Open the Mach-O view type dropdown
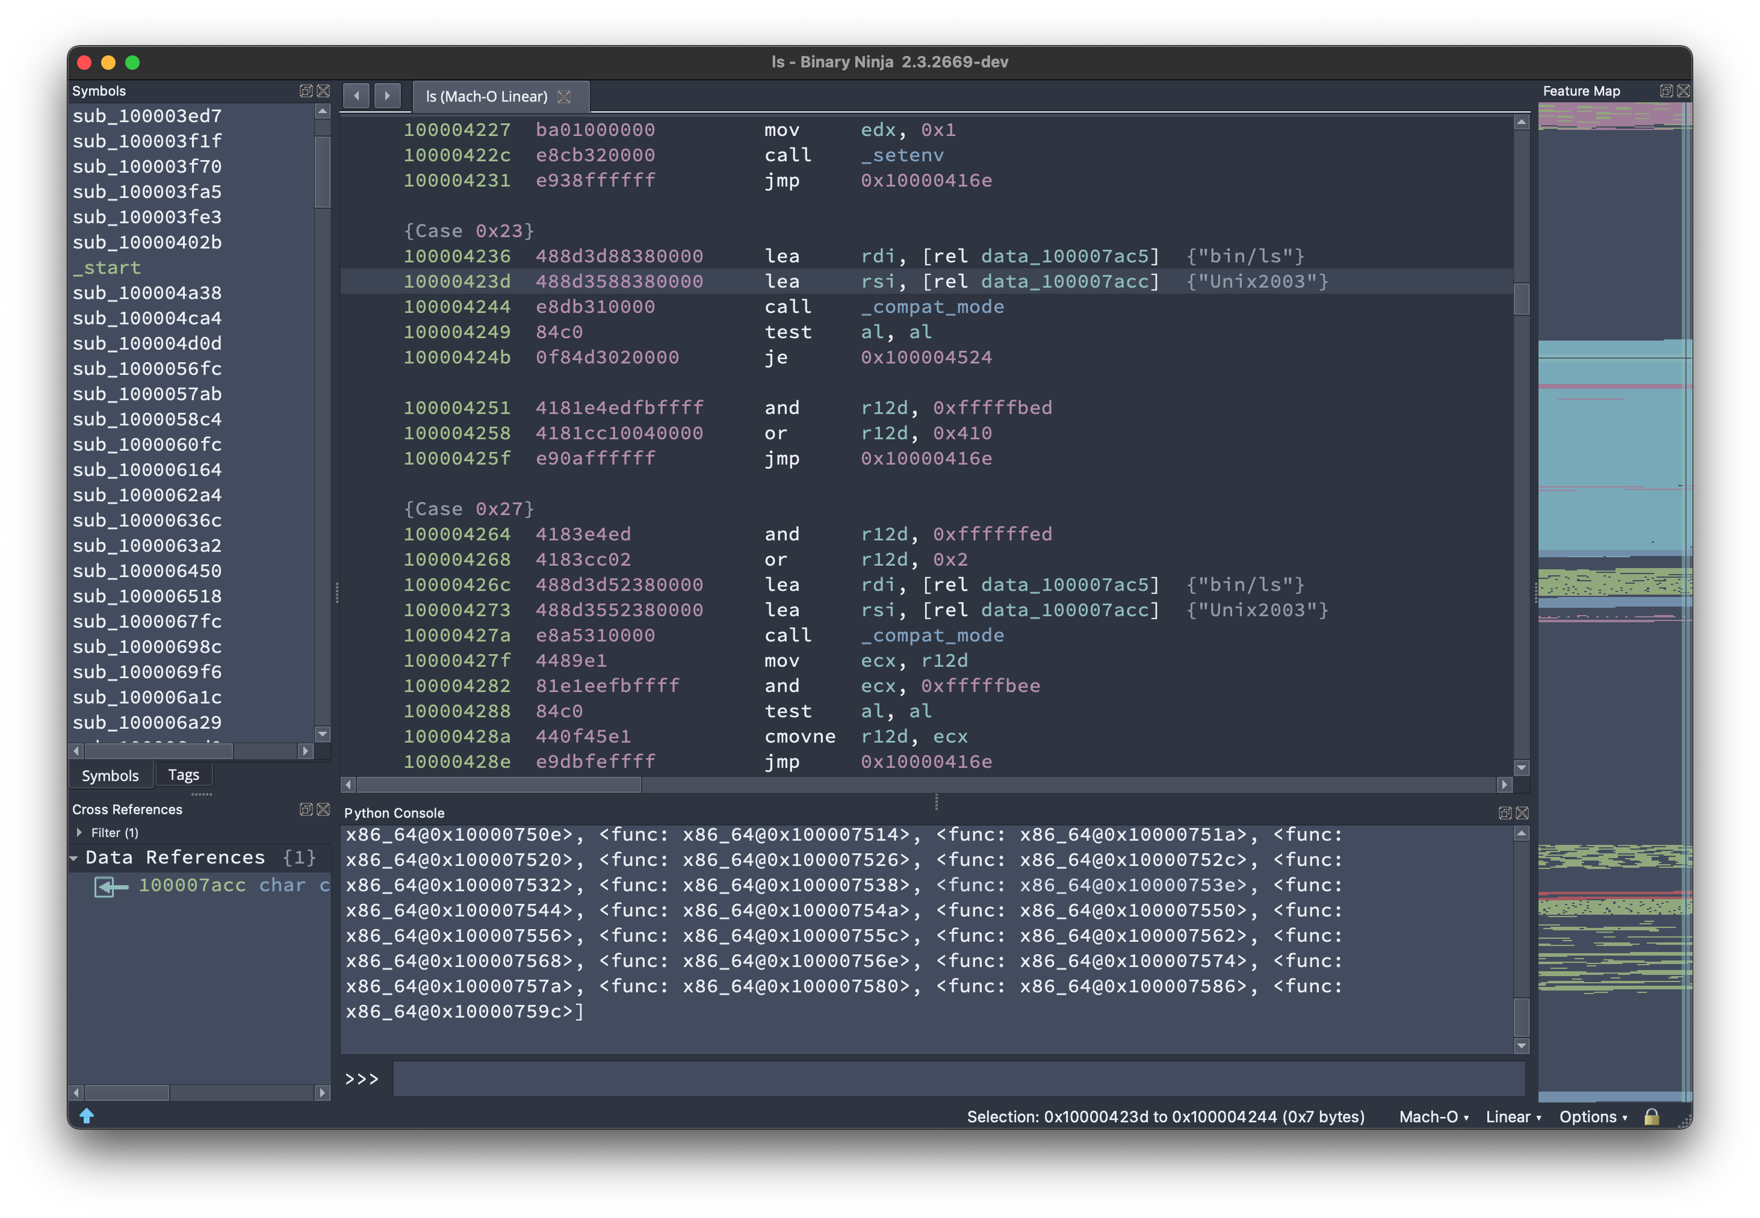 click(1433, 1116)
